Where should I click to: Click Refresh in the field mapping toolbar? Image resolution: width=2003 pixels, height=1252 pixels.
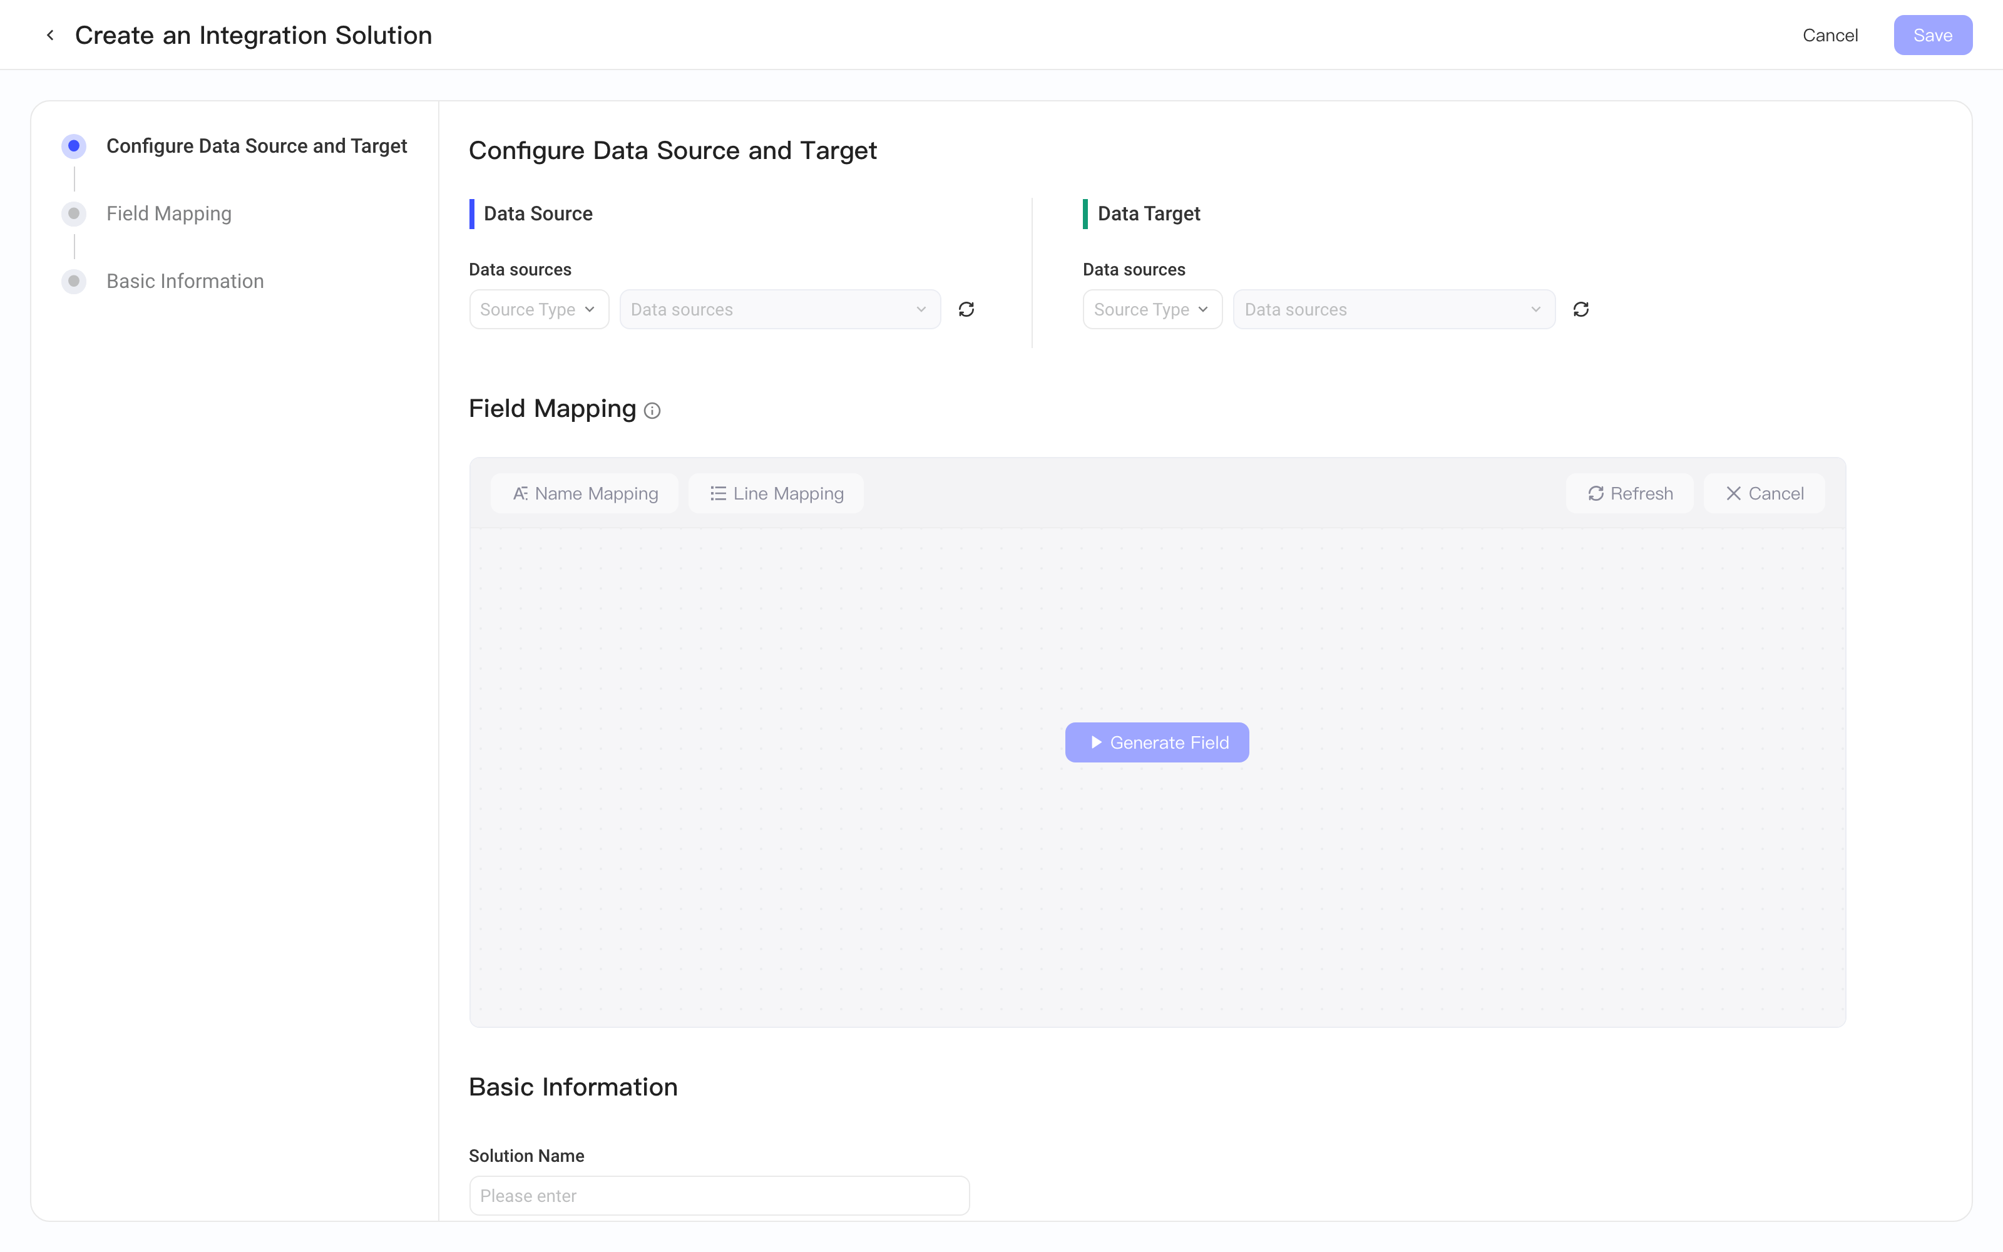tap(1630, 493)
